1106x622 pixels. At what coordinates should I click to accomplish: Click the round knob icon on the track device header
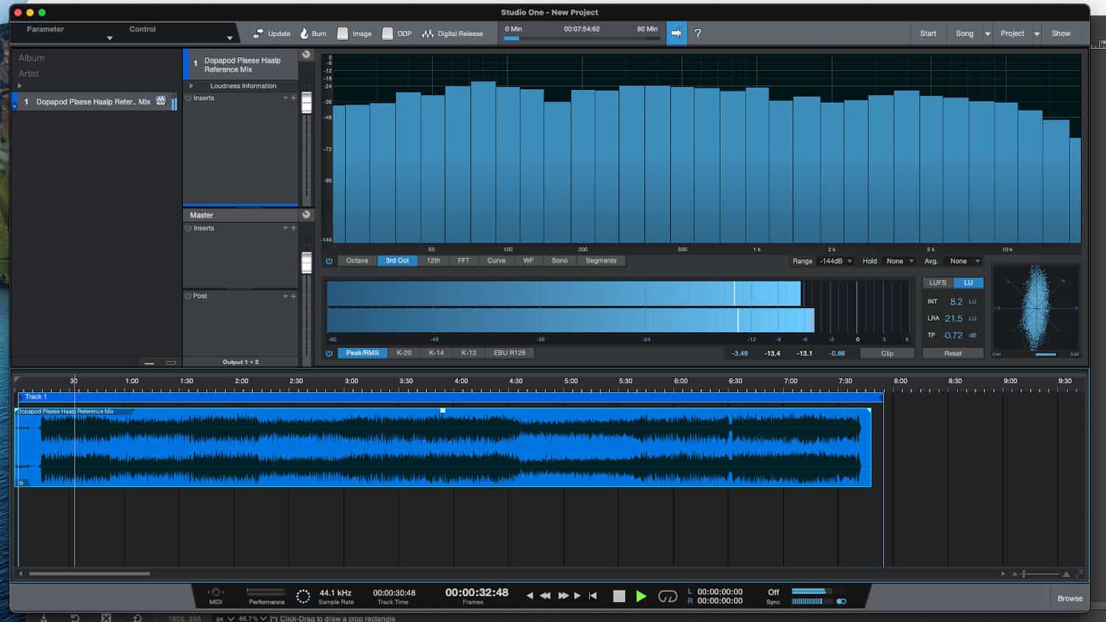[x=306, y=55]
